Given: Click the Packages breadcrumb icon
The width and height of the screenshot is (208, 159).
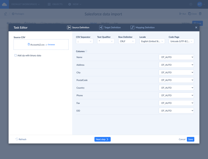Looking at the screenshot, I should point(13,14).
